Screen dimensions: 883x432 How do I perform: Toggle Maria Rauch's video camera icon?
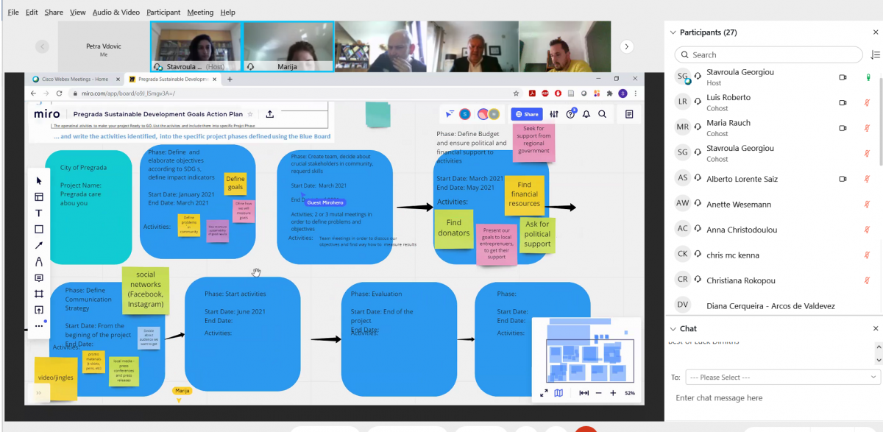pyautogui.click(x=843, y=128)
